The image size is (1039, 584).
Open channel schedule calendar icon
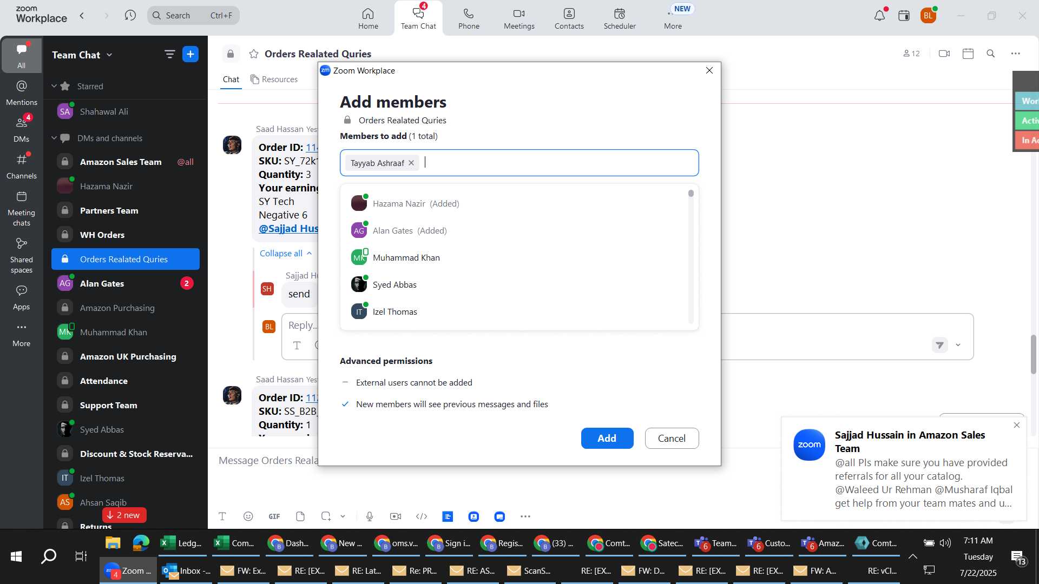point(968,54)
